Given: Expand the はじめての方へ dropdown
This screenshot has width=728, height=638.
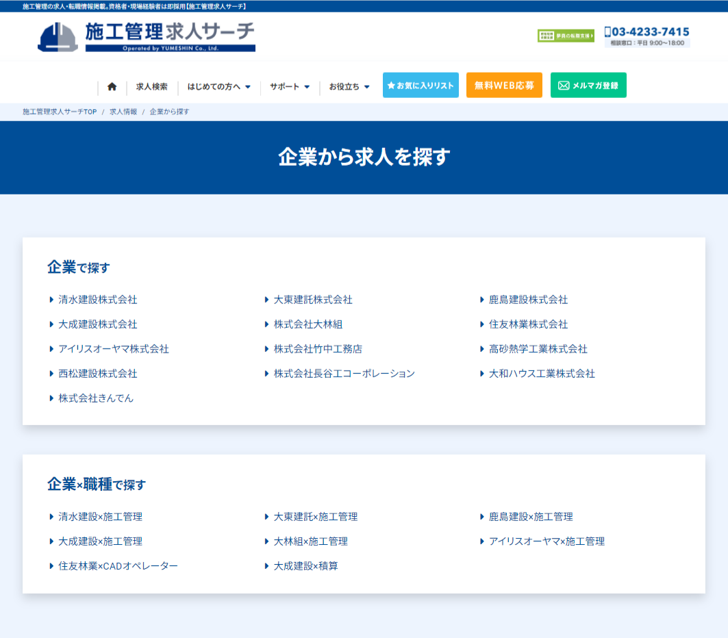Looking at the screenshot, I should (218, 87).
